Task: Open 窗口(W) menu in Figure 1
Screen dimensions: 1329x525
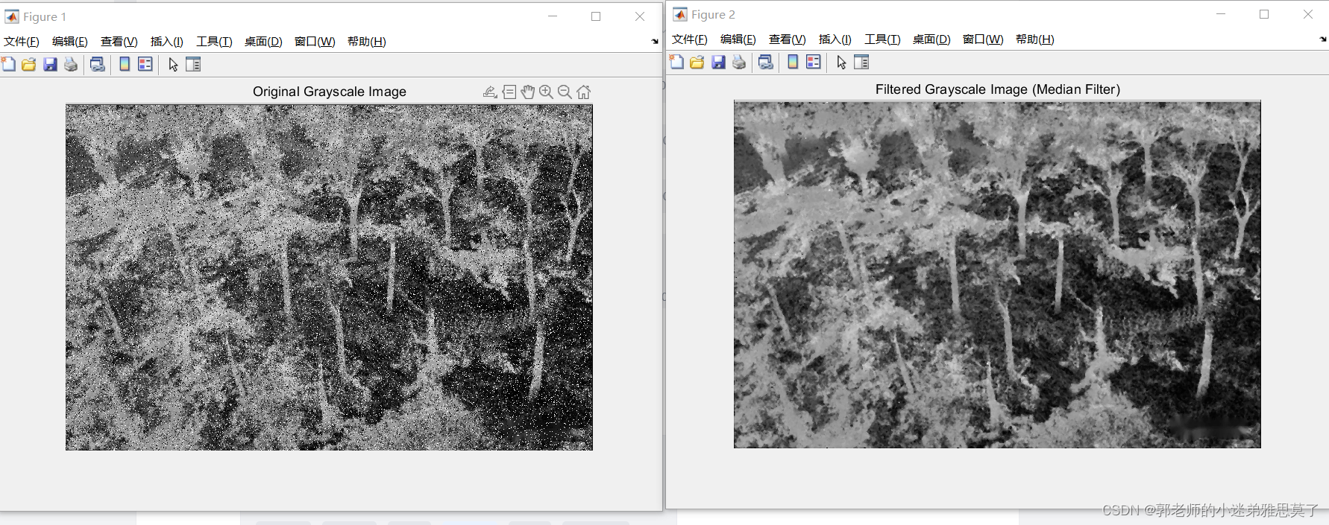Action: coord(315,42)
